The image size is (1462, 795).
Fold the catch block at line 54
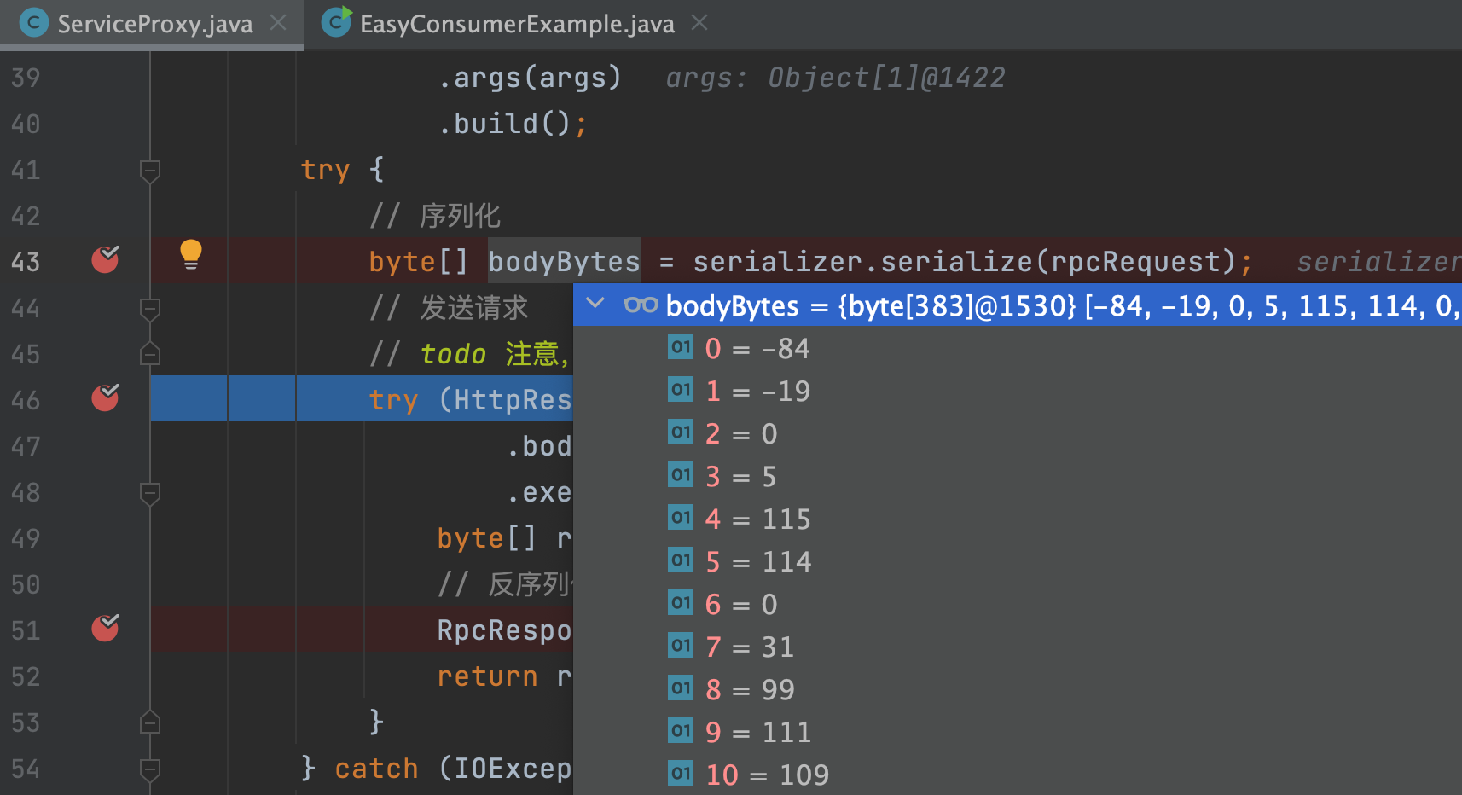coord(150,769)
